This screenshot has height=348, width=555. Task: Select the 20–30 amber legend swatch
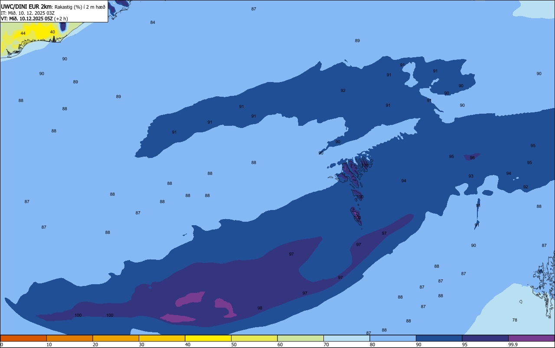[x=116, y=338]
